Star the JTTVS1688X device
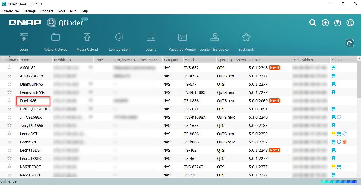The width and height of the screenshot is (361, 185). coord(10,117)
